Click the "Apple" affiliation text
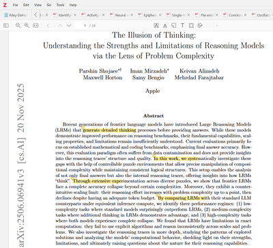Viewport: 273px width, 248px height. pos(153,91)
